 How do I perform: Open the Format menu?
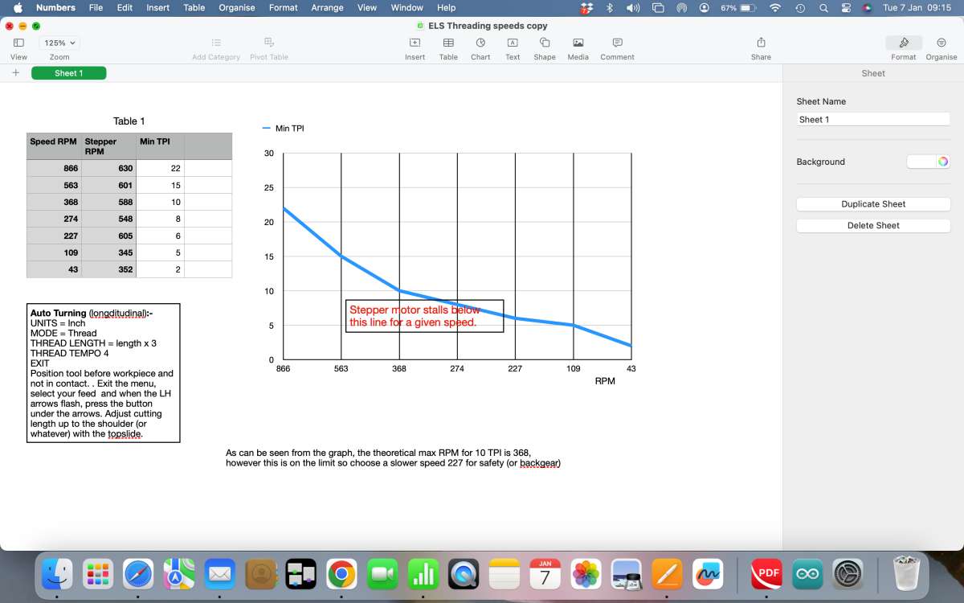pyautogui.click(x=283, y=8)
